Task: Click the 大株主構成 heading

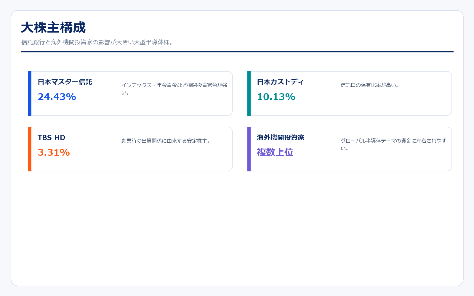Action: (x=53, y=28)
